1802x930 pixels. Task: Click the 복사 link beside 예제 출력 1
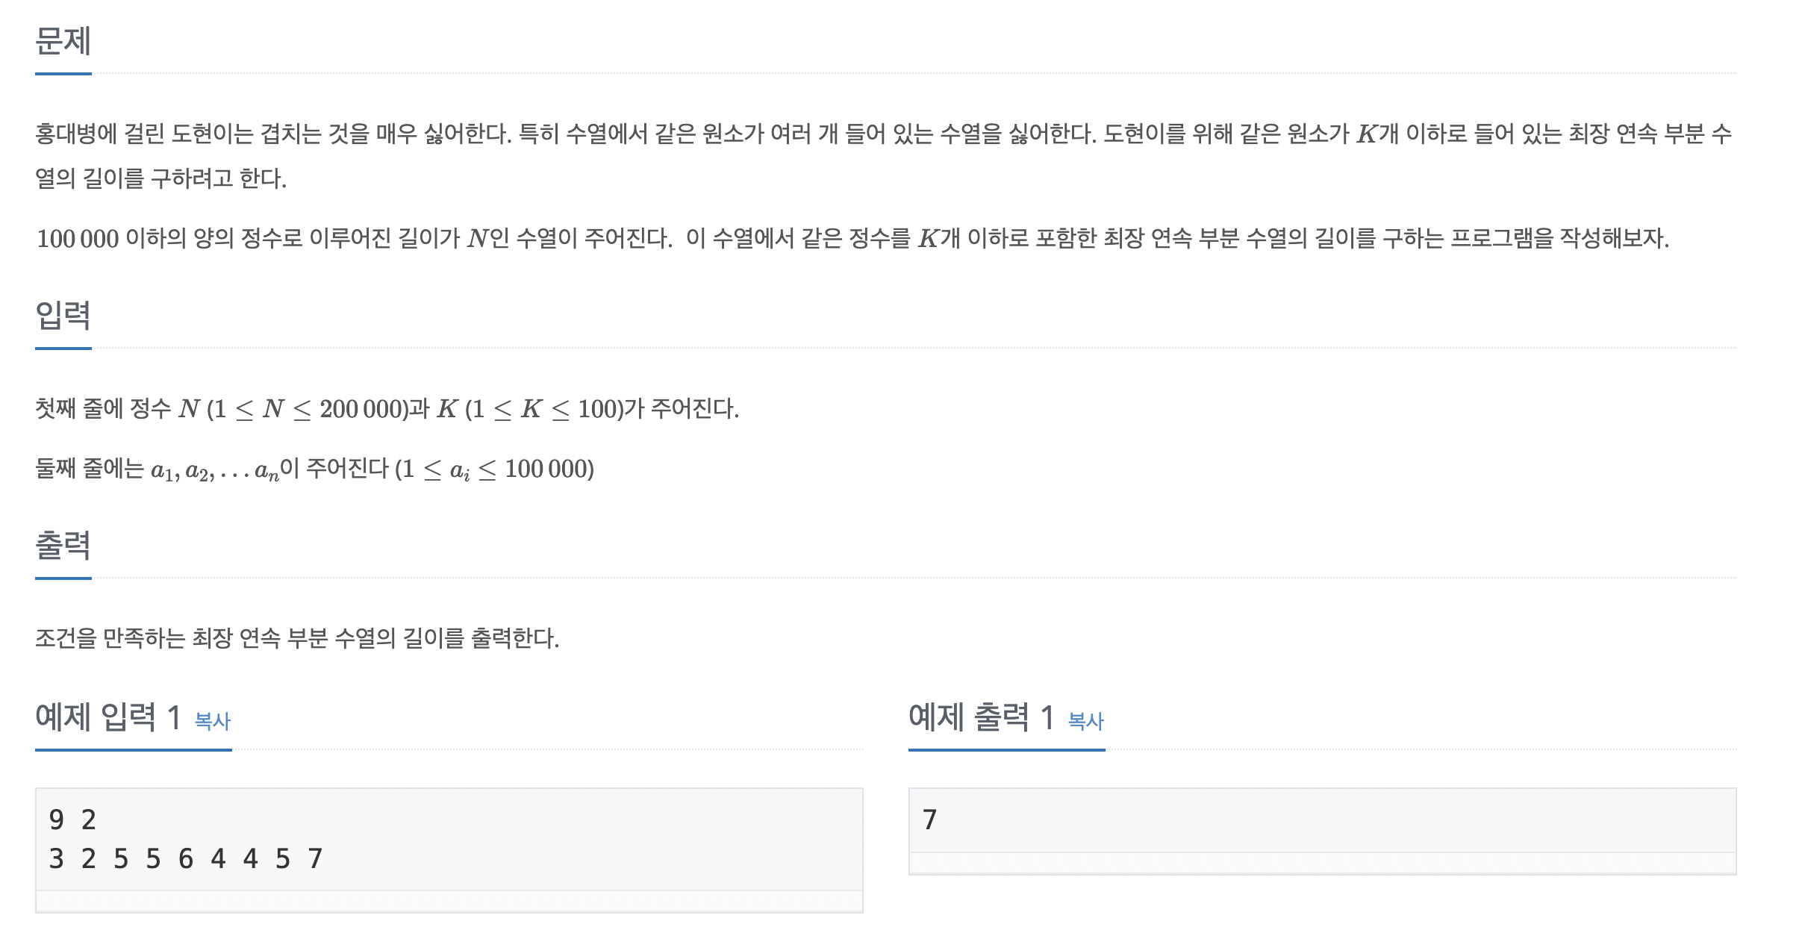[1086, 721]
